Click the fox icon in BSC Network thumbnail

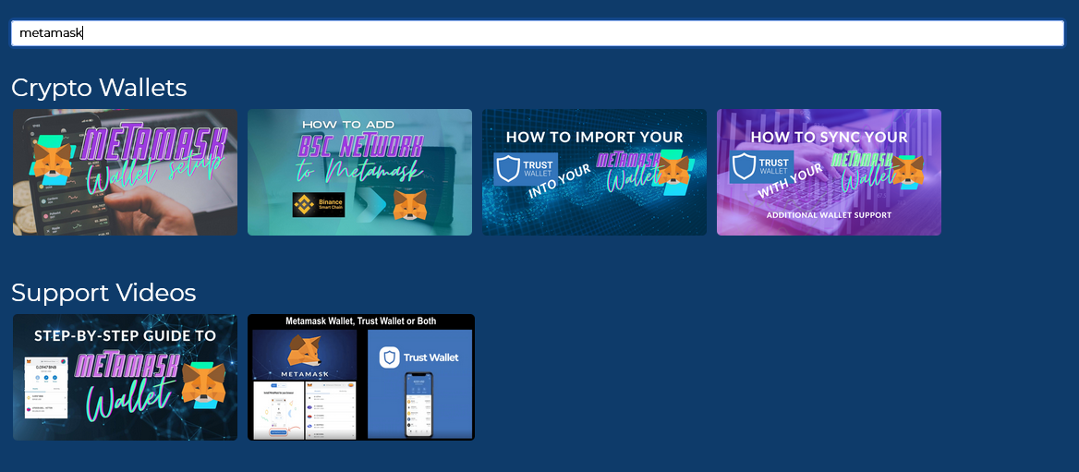409,204
